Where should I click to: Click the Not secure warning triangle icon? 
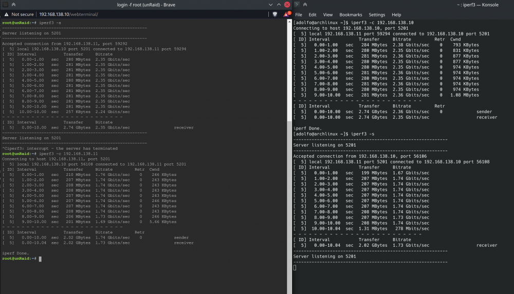[6, 14]
